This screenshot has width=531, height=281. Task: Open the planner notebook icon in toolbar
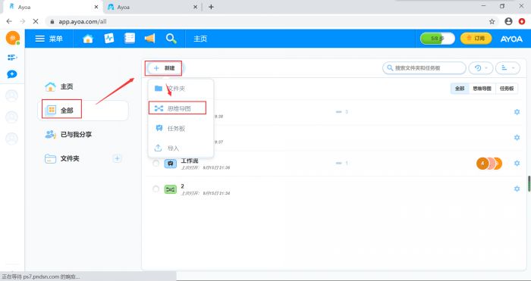click(130, 38)
